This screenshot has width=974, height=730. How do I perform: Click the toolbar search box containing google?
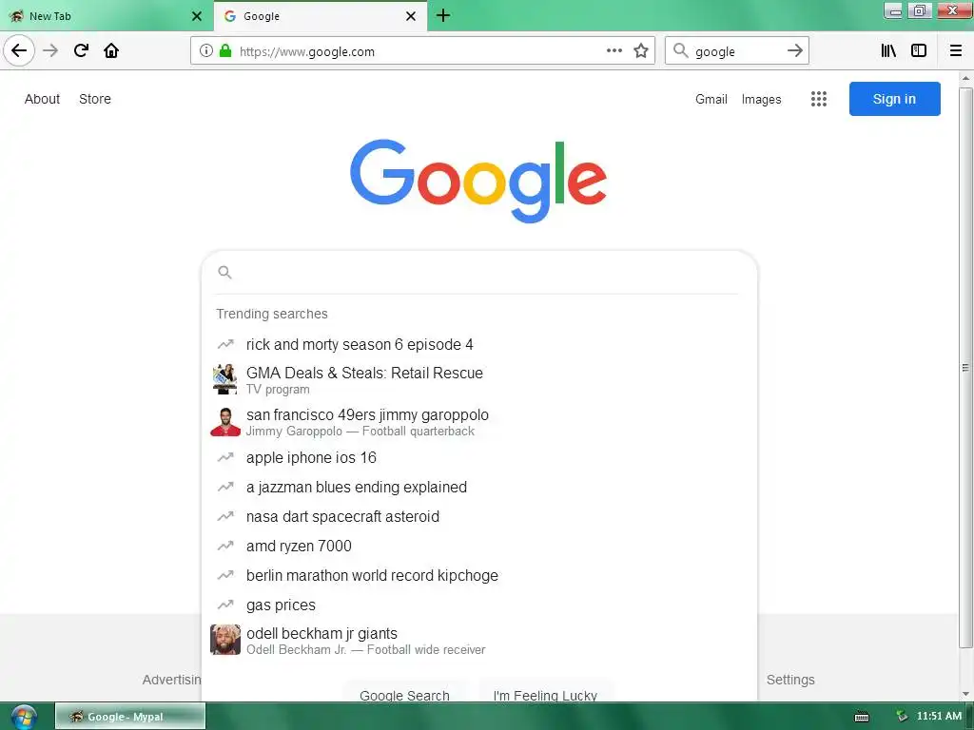coord(737,51)
